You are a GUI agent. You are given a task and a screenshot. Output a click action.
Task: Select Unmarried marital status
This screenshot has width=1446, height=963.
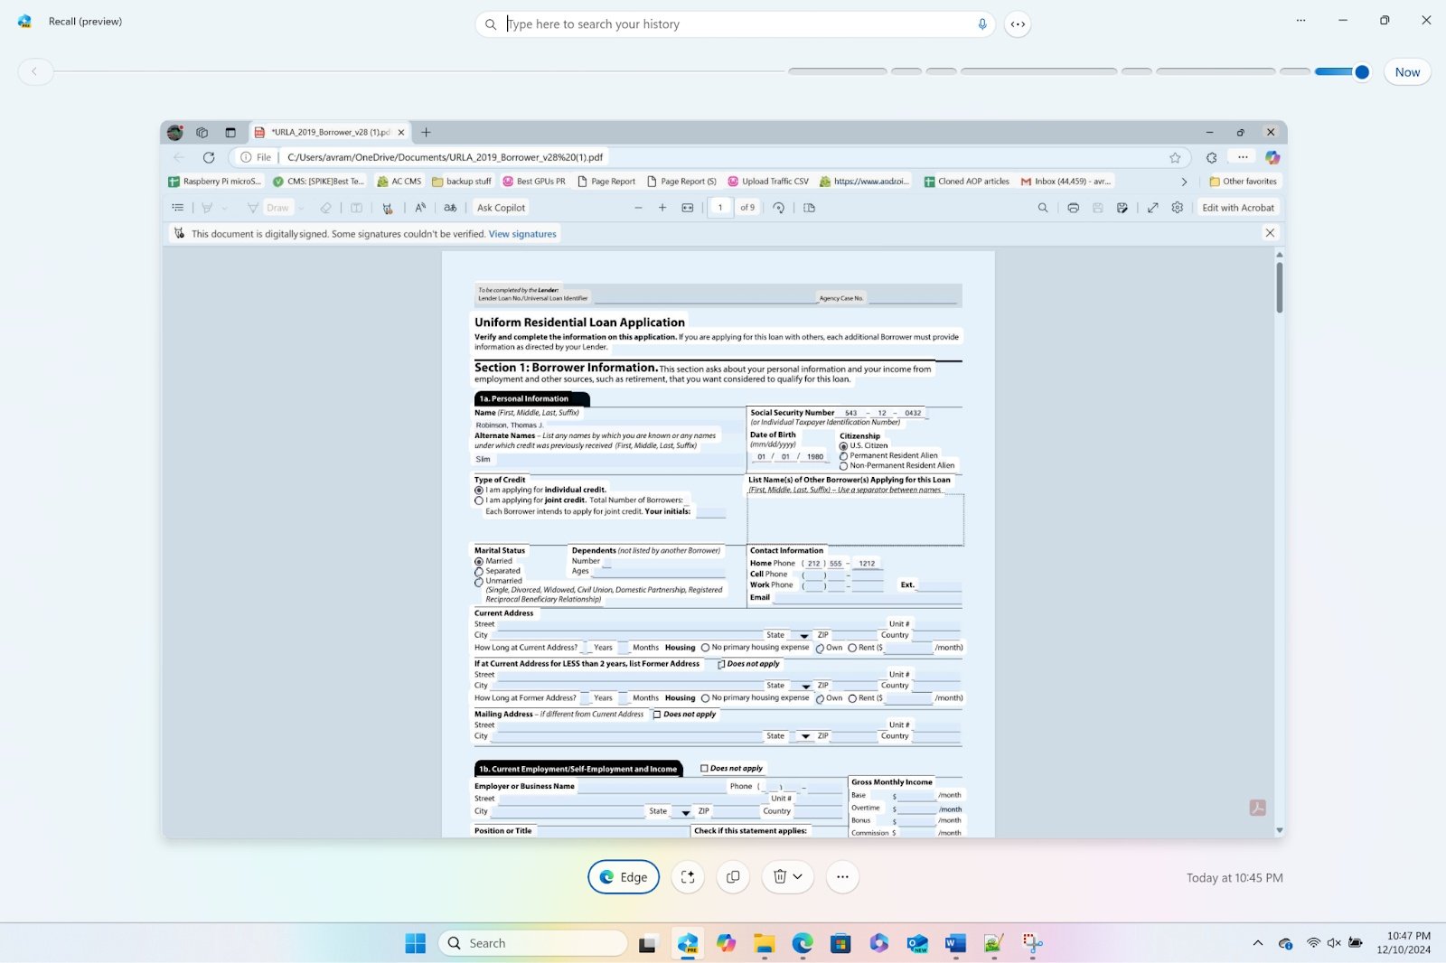[479, 582]
